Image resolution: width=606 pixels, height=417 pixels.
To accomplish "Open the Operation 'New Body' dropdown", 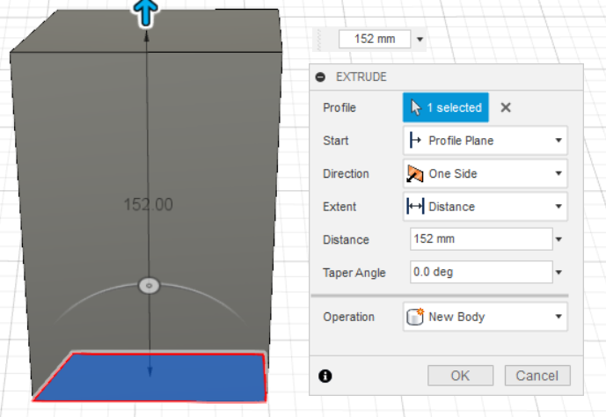I will [485, 317].
